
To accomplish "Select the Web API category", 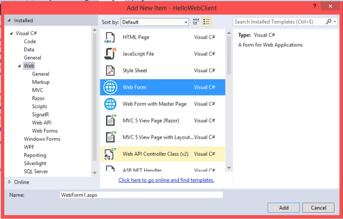I will [42, 122].
